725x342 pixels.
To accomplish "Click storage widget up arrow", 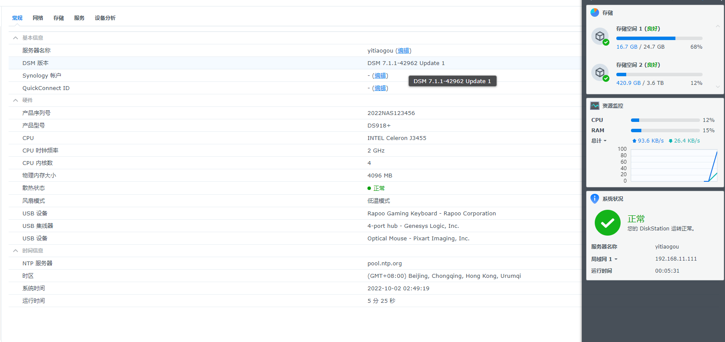I will pyautogui.click(x=718, y=26).
